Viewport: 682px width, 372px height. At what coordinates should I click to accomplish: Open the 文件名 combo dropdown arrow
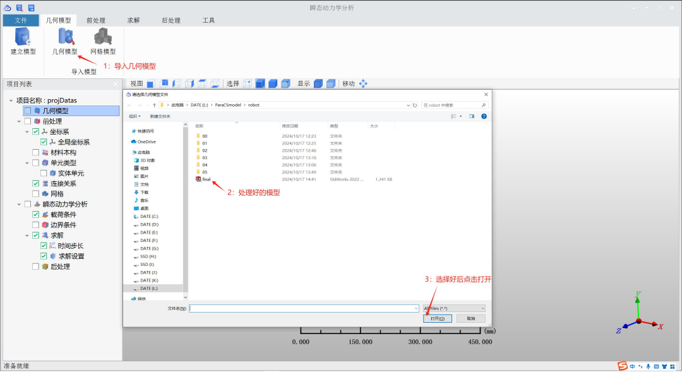click(416, 308)
